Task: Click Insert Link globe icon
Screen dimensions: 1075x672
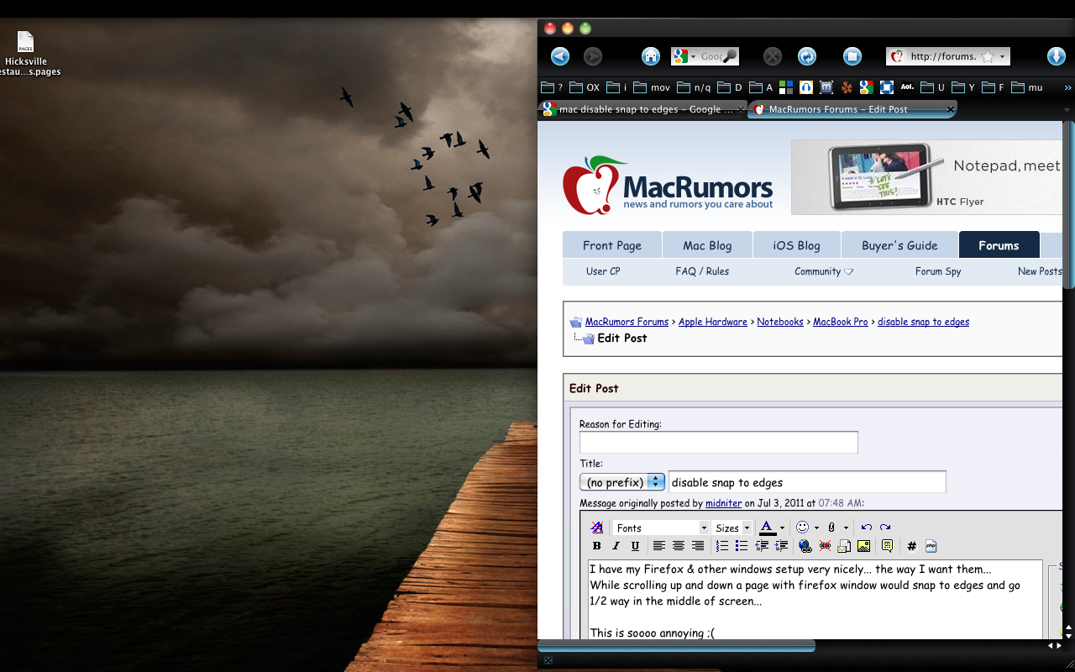Action: pyautogui.click(x=805, y=546)
